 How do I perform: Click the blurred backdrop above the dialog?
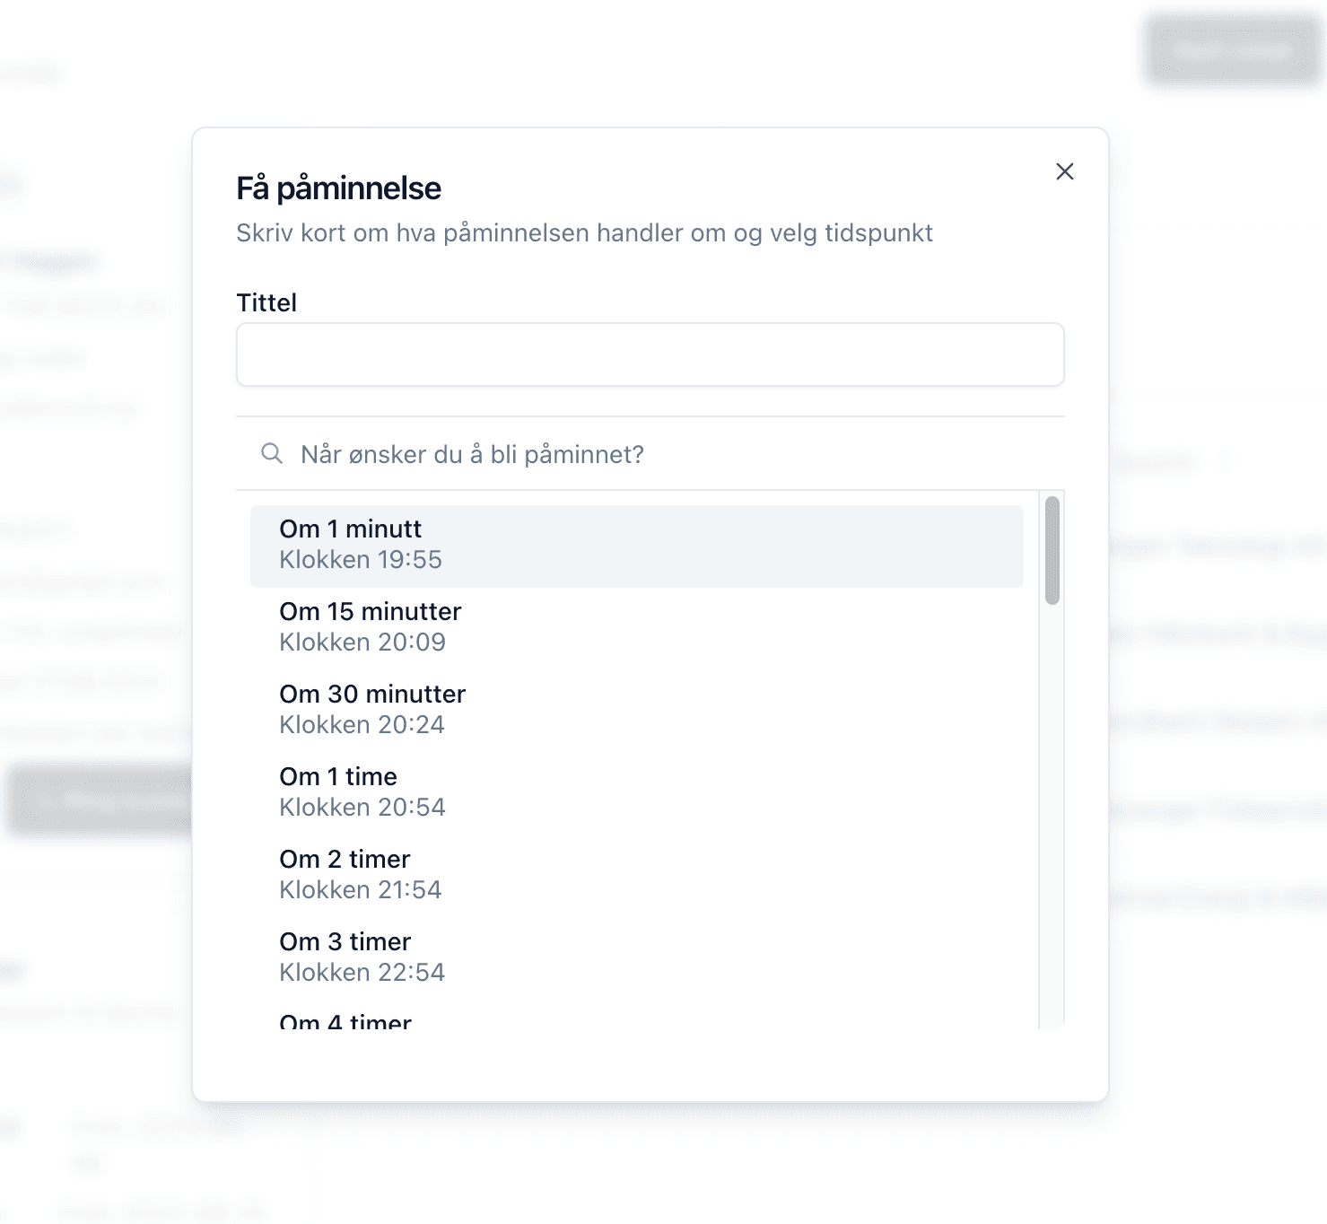(628, 63)
